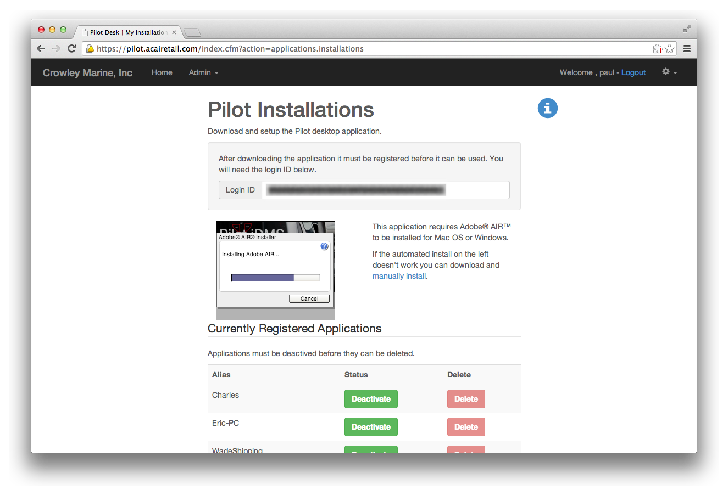Deactivate the Eric-PC application

coord(371,427)
